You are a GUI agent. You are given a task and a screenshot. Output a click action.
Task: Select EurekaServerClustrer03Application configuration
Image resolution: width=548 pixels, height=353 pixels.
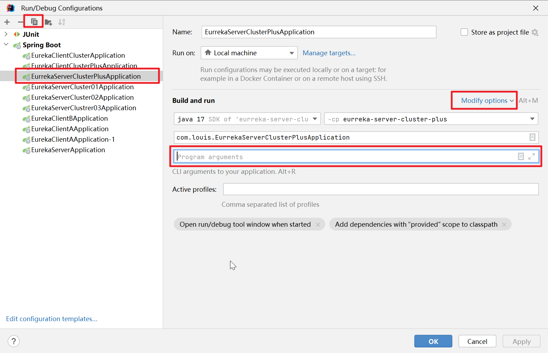point(83,108)
